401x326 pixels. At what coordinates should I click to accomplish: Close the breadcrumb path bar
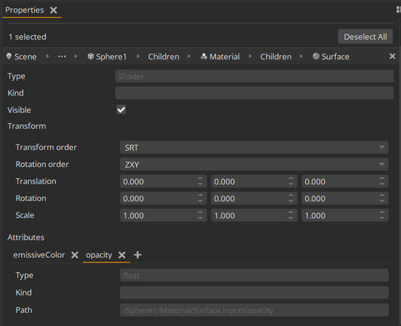click(x=392, y=57)
